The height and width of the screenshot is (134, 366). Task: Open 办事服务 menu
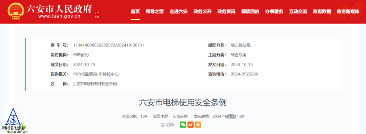point(274,12)
